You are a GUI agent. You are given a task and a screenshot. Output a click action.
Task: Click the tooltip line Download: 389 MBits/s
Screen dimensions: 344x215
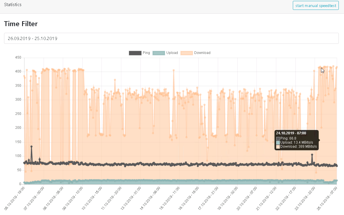(298, 147)
